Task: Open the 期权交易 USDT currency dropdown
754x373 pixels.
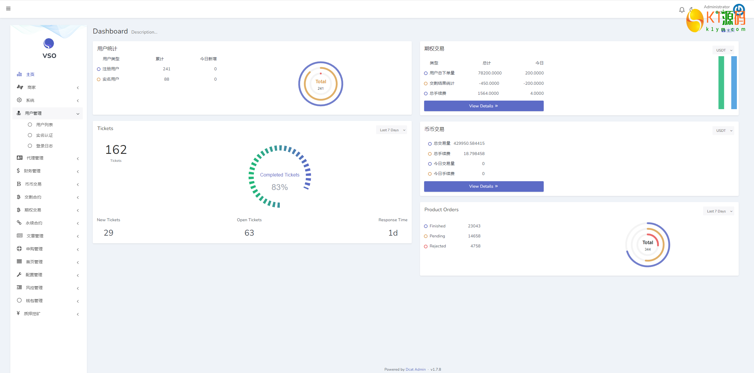Action: (x=723, y=50)
